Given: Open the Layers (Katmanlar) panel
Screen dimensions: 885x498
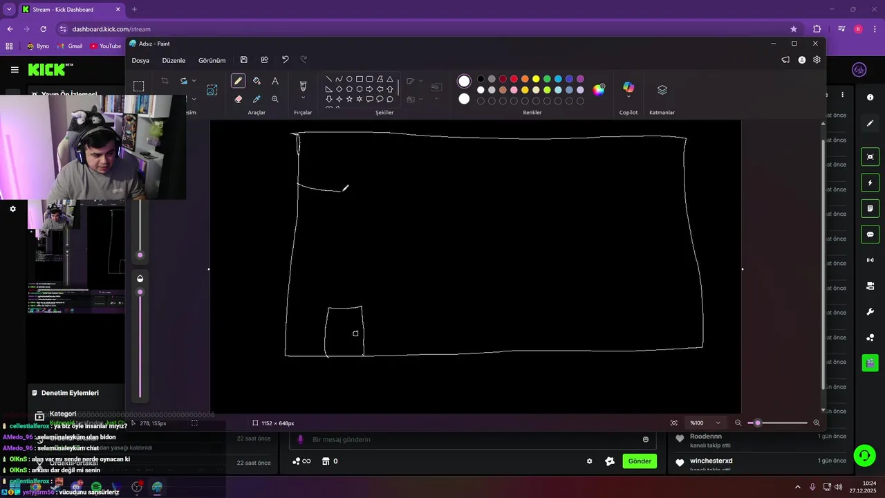Looking at the screenshot, I should pyautogui.click(x=662, y=90).
